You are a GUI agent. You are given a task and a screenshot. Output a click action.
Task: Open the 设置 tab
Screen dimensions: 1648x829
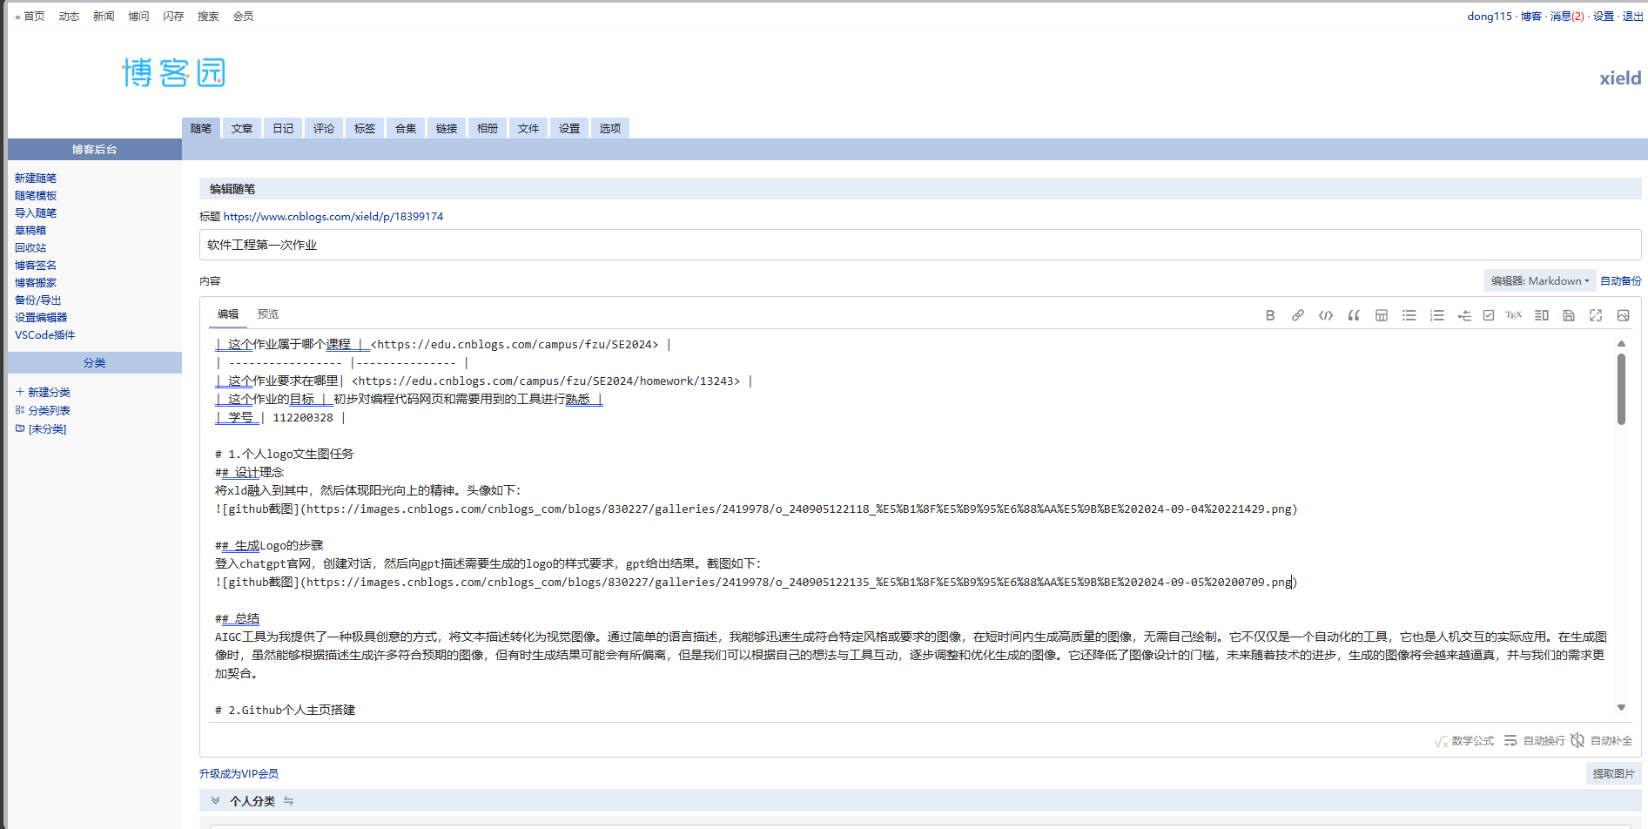569,128
